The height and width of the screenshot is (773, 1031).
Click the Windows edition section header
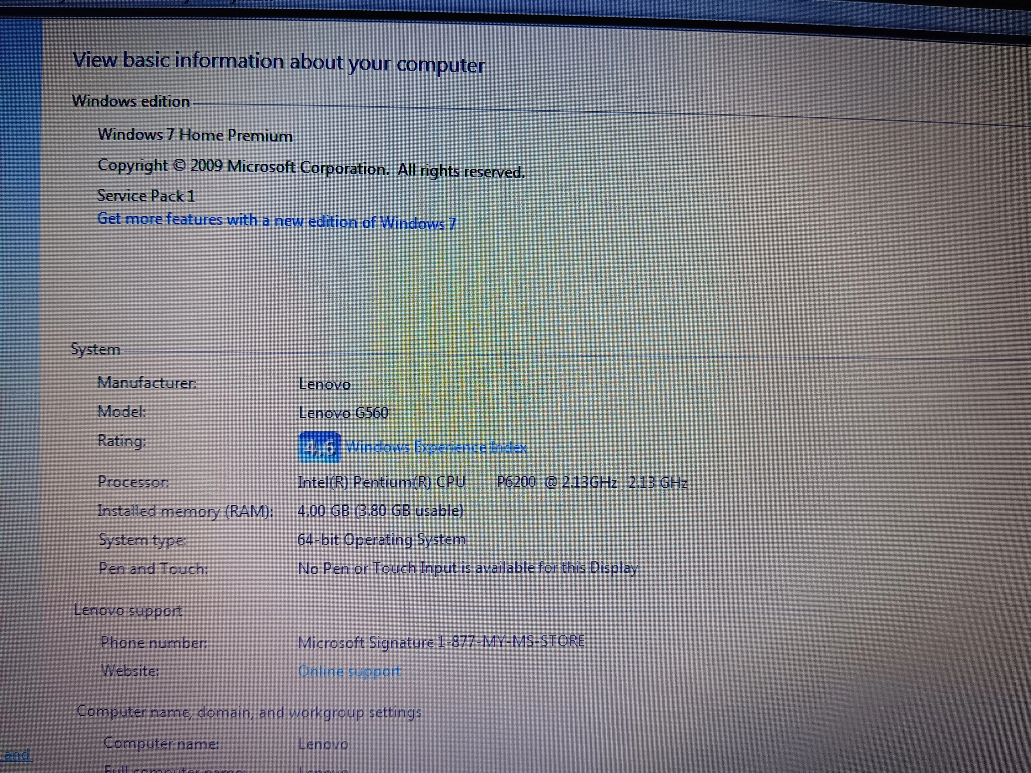coord(130,101)
